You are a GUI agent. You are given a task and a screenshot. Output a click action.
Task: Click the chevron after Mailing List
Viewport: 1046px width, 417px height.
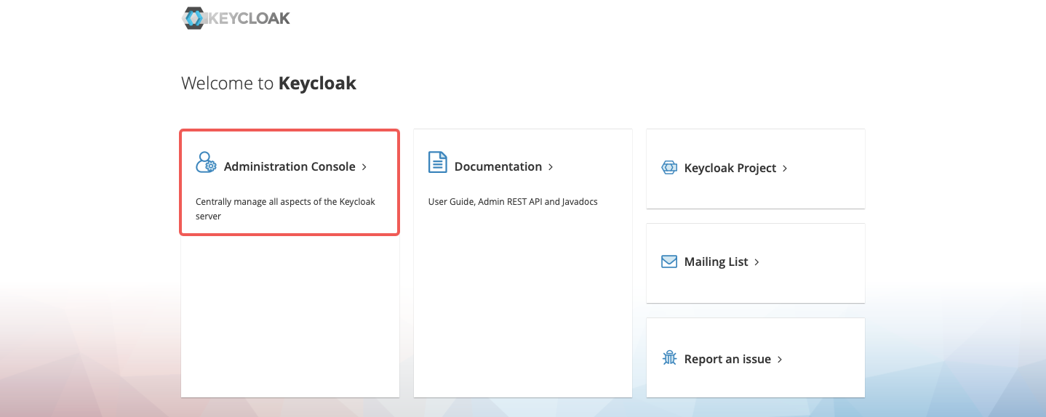(x=756, y=262)
